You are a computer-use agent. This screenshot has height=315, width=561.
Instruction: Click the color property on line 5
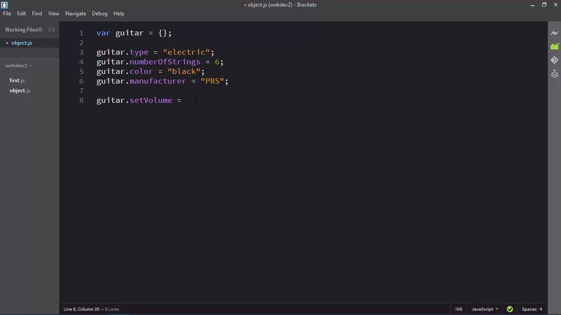pos(141,72)
